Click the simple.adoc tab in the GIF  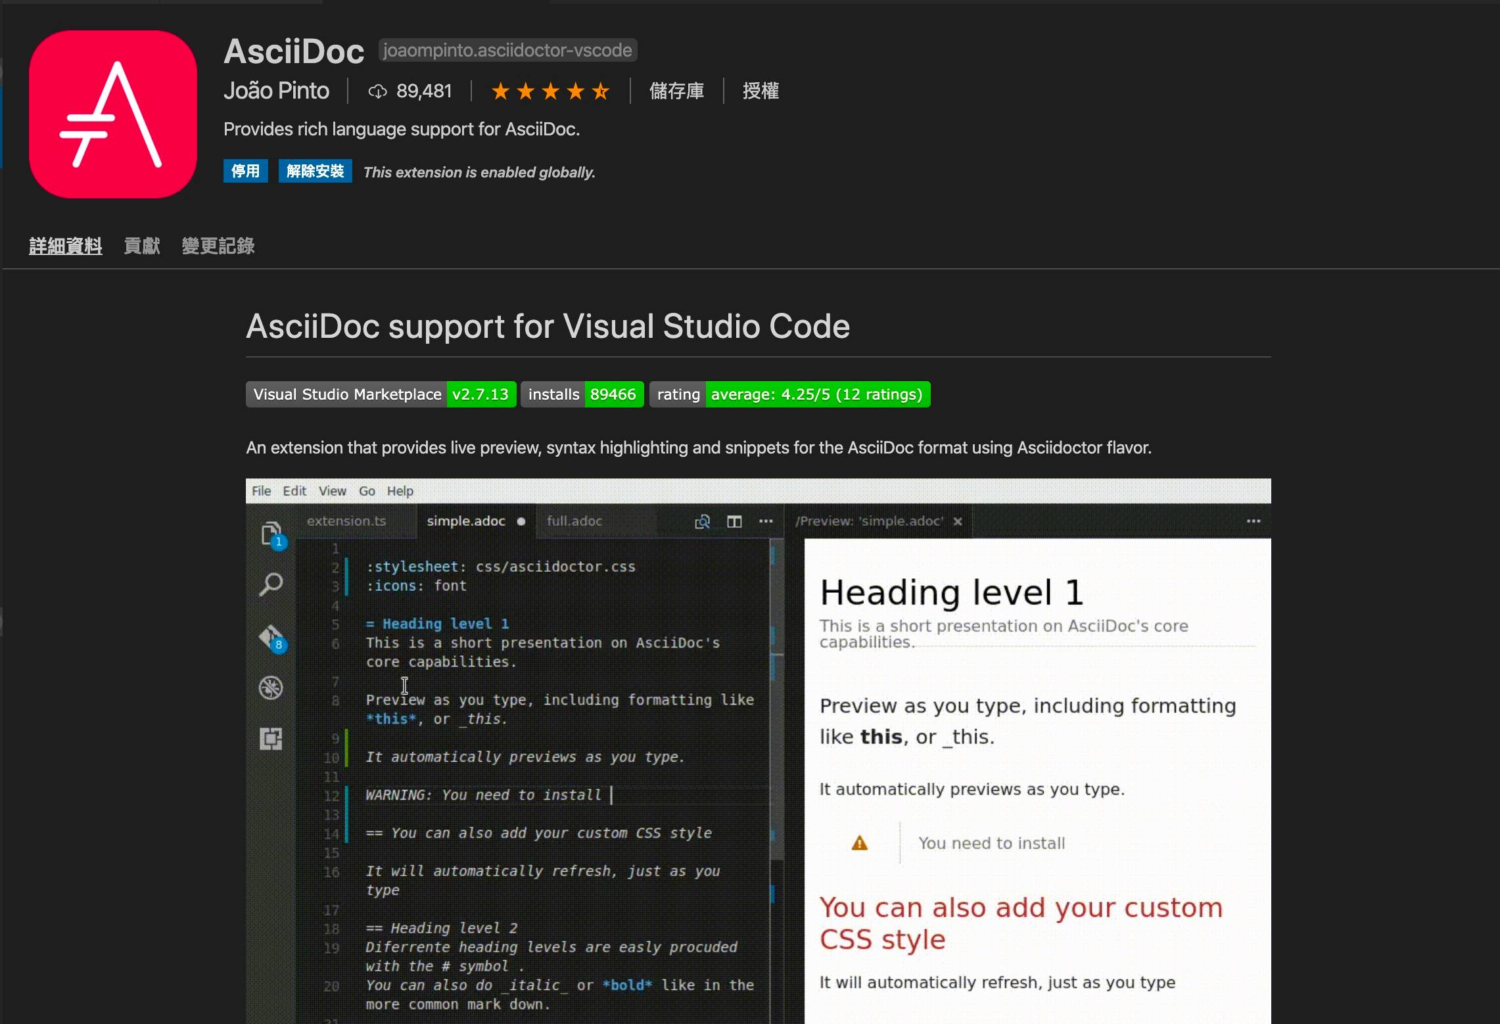(x=476, y=521)
